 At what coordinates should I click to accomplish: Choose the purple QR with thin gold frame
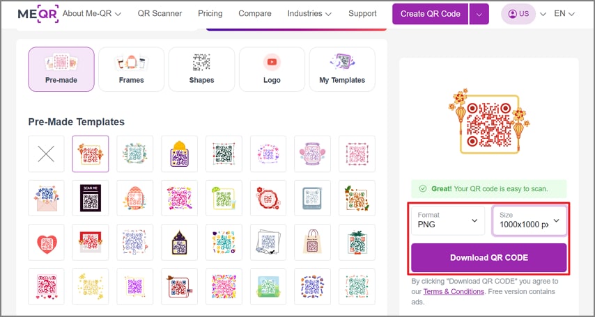134,286
